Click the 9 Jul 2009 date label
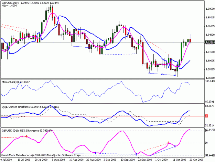 pos(6,160)
